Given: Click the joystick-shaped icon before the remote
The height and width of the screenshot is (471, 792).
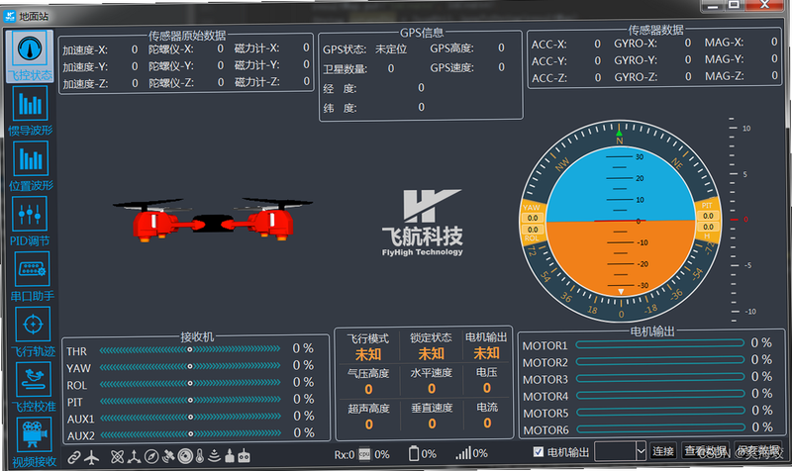Looking at the screenshot, I should coord(230,456).
